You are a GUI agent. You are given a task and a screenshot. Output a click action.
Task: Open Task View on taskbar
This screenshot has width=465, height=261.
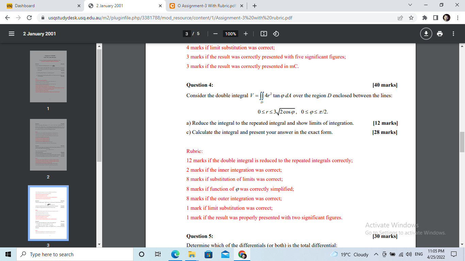pyautogui.click(x=158, y=254)
